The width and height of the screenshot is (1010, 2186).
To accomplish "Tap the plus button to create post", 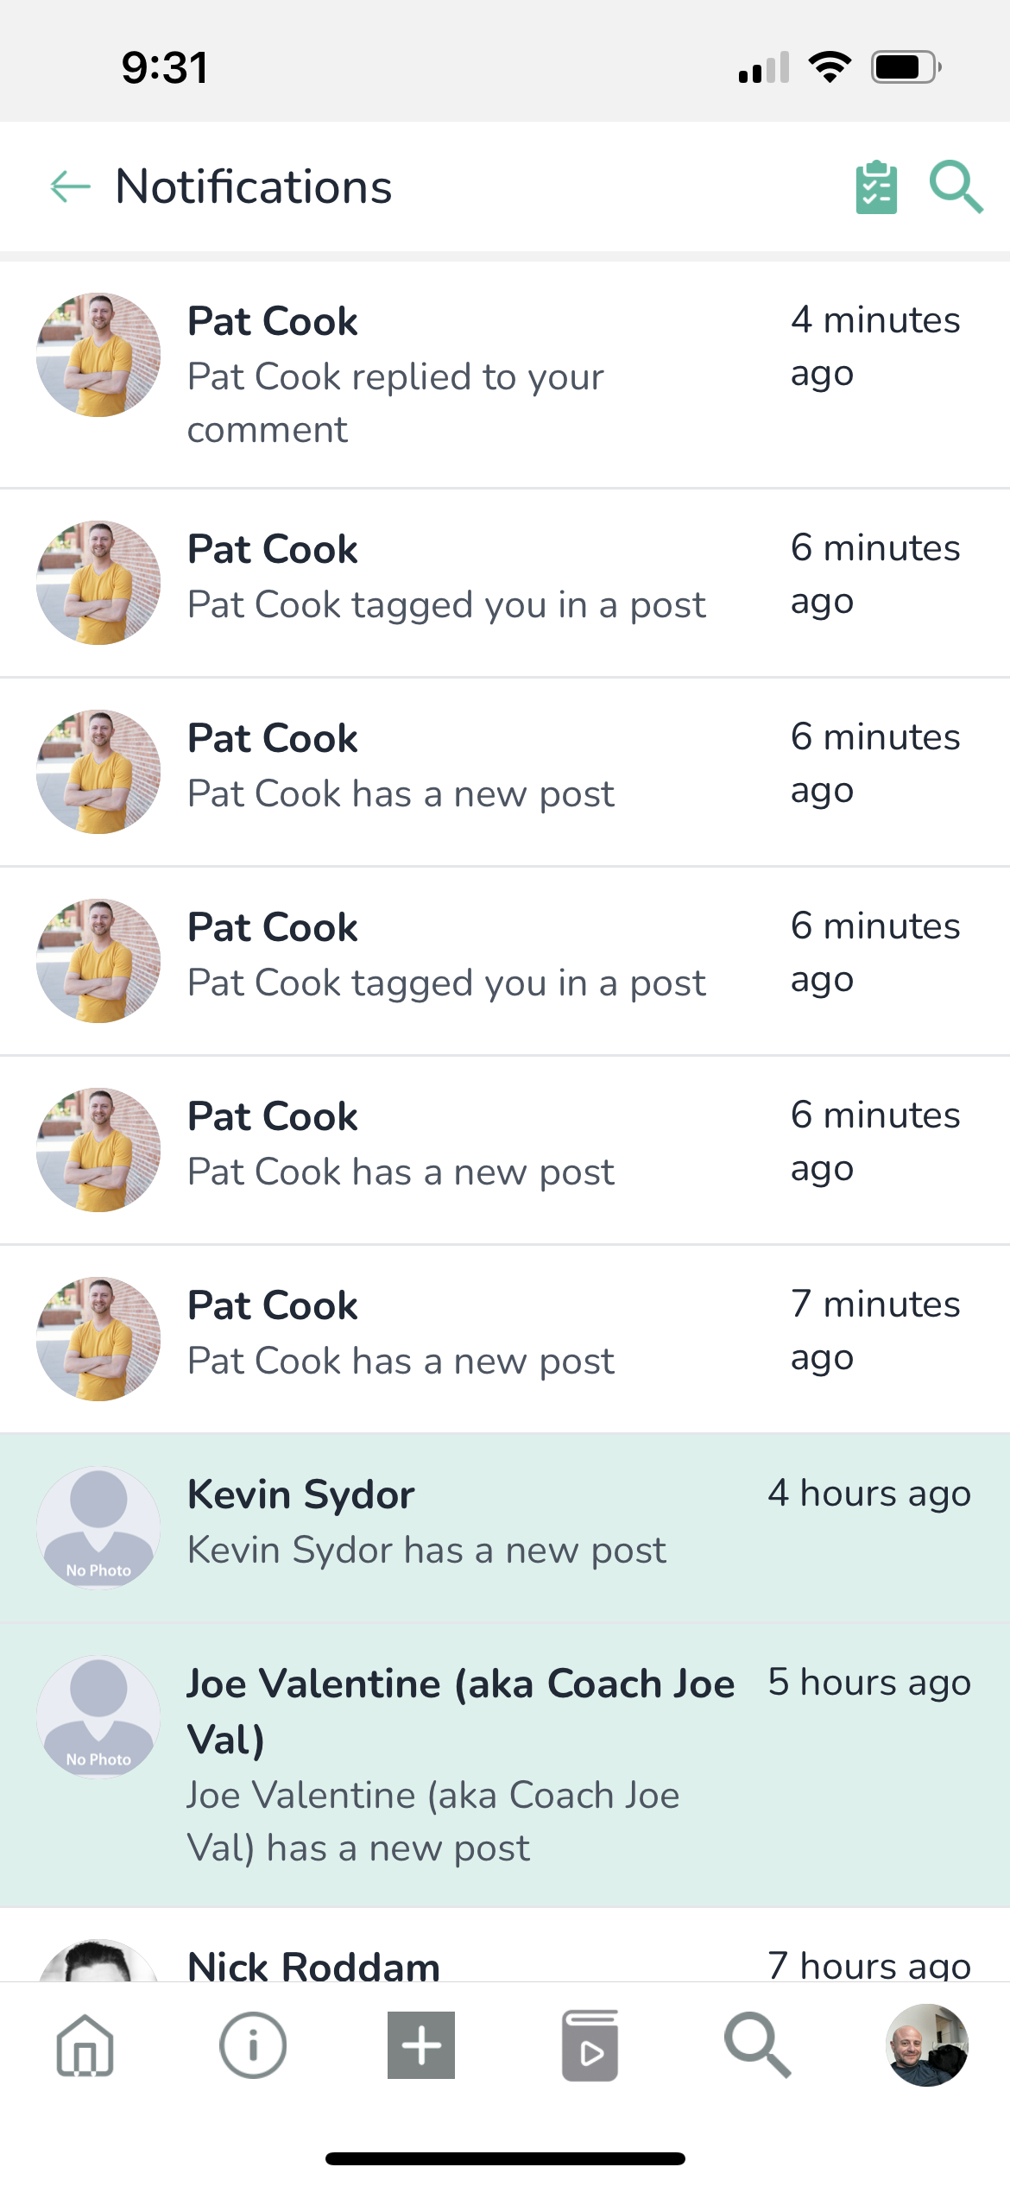I will (x=421, y=2044).
